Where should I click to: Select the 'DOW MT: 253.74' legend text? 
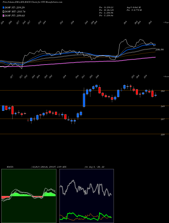point(15,12)
